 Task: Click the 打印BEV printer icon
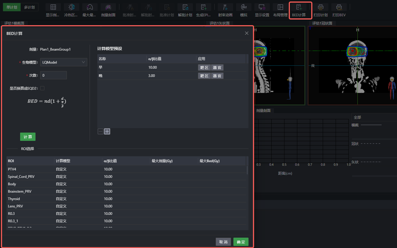point(339,7)
